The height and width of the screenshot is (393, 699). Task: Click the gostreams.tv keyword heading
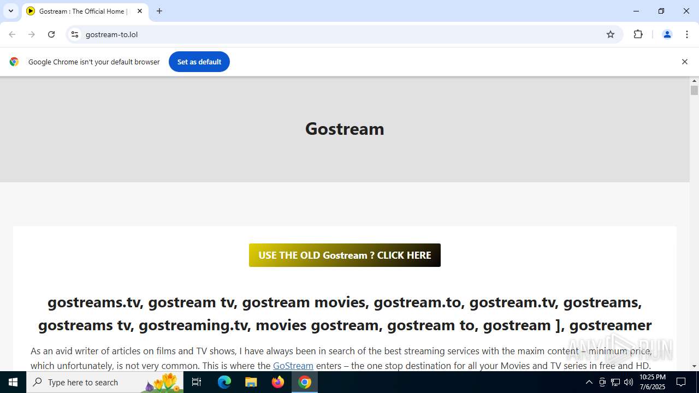click(345, 313)
